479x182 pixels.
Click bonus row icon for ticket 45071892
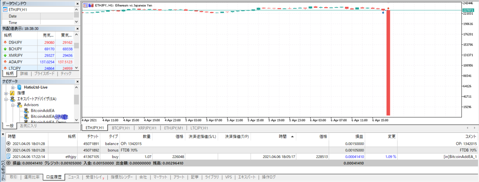(9, 150)
